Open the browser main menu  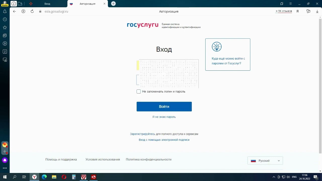(x=291, y=4)
